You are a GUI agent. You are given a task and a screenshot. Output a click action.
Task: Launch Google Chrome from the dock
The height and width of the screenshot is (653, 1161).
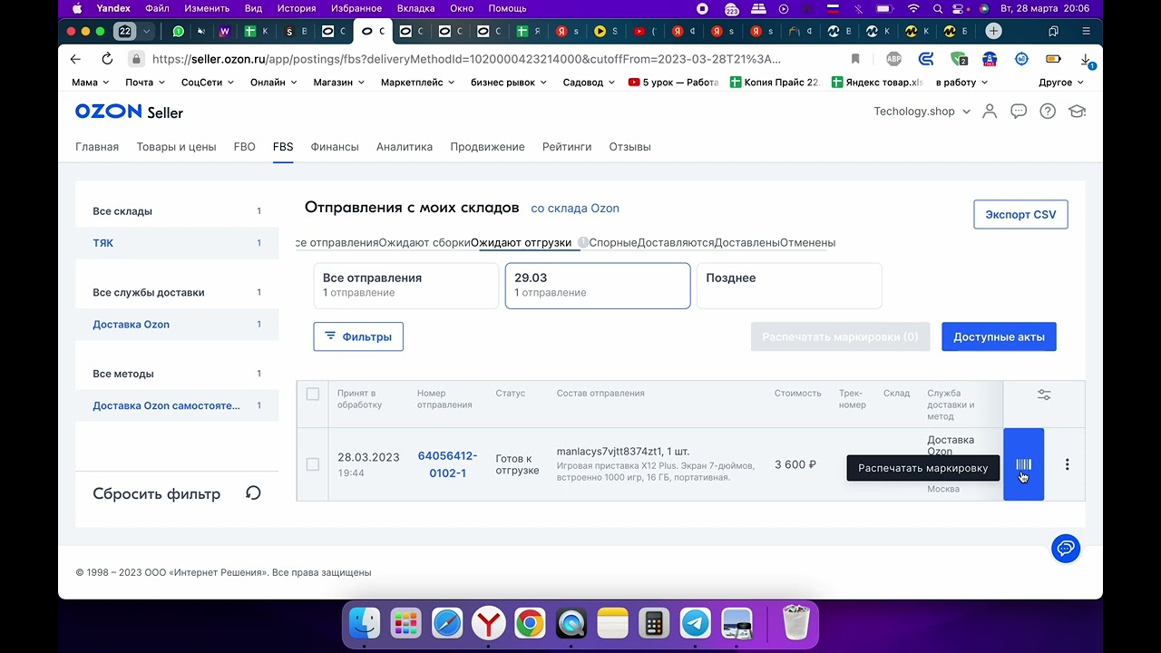[x=530, y=624]
